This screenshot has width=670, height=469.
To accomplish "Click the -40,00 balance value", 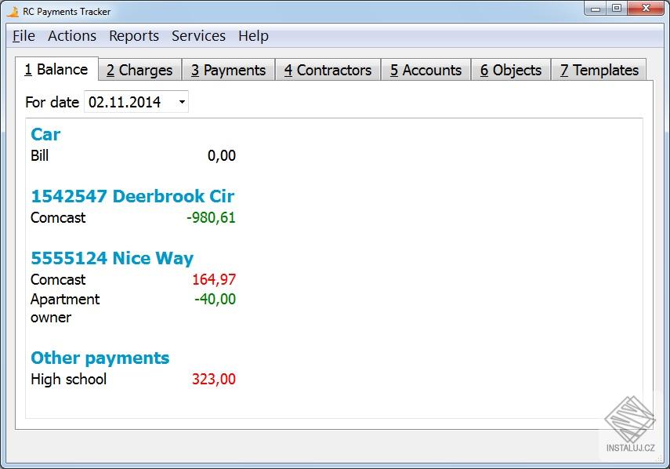I will click(x=215, y=300).
